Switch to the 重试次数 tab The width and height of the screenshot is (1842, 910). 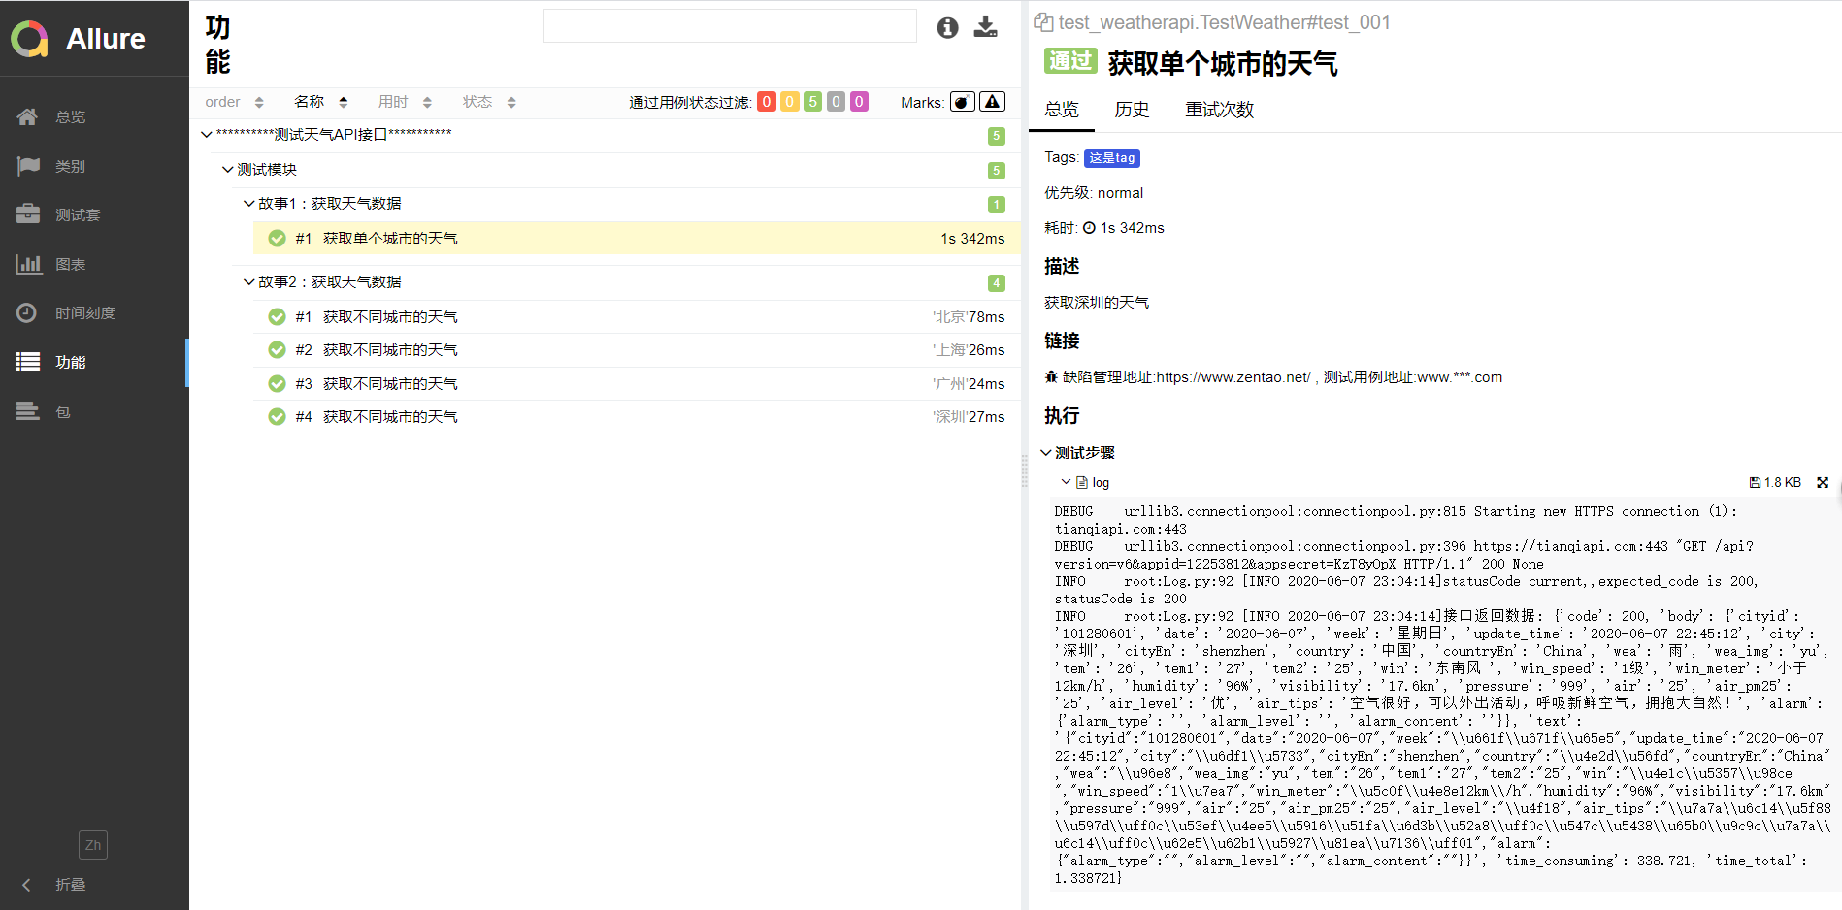point(1219,110)
